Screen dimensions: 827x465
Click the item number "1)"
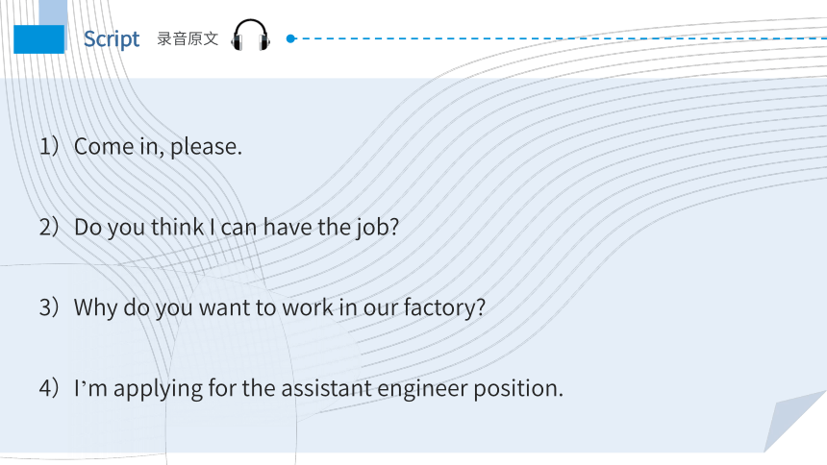coord(49,146)
